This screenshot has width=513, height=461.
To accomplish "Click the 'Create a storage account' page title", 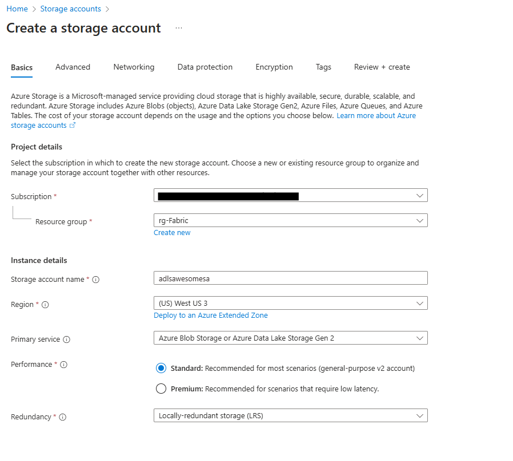I will click(x=83, y=28).
